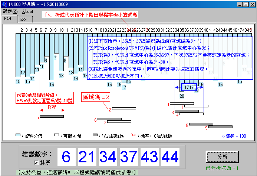Click the gray range bar labeled 5
257x176 pixels.
(52, 117)
